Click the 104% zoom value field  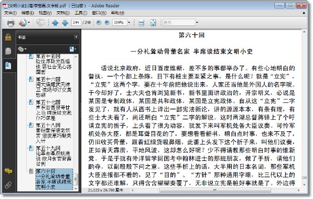(119, 22)
